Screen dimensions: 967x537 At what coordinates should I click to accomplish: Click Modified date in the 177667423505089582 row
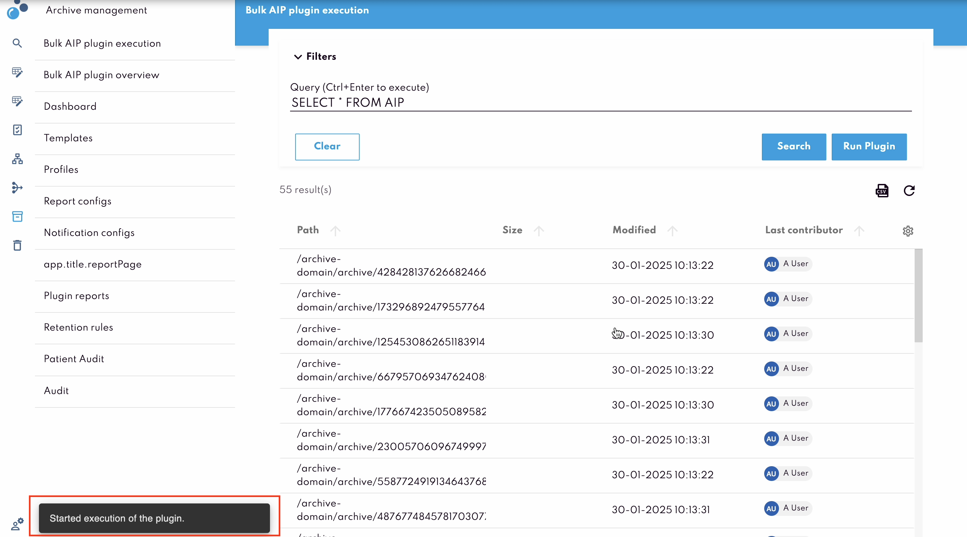[662, 405]
